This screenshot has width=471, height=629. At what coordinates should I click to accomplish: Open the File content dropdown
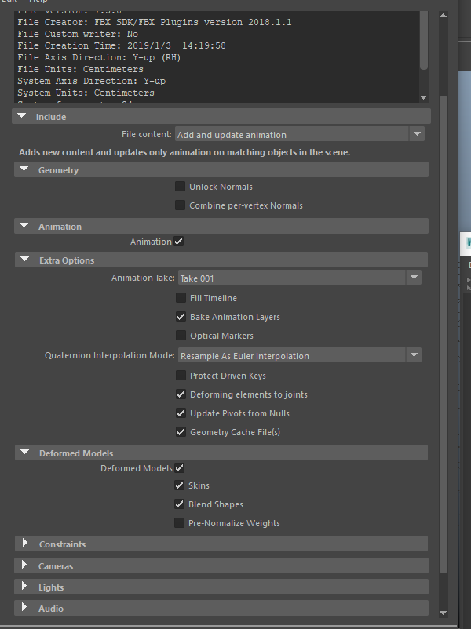coord(300,134)
